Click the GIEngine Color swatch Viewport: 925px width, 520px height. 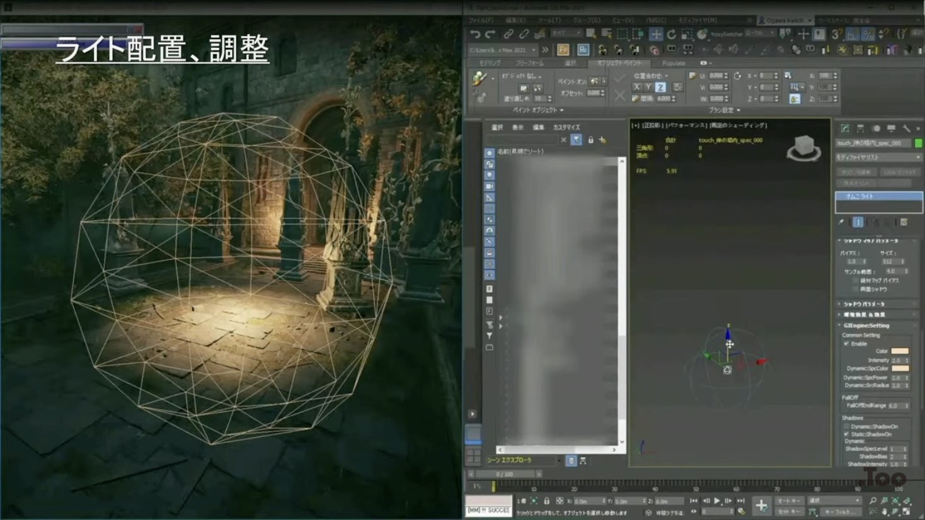click(x=900, y=351)
